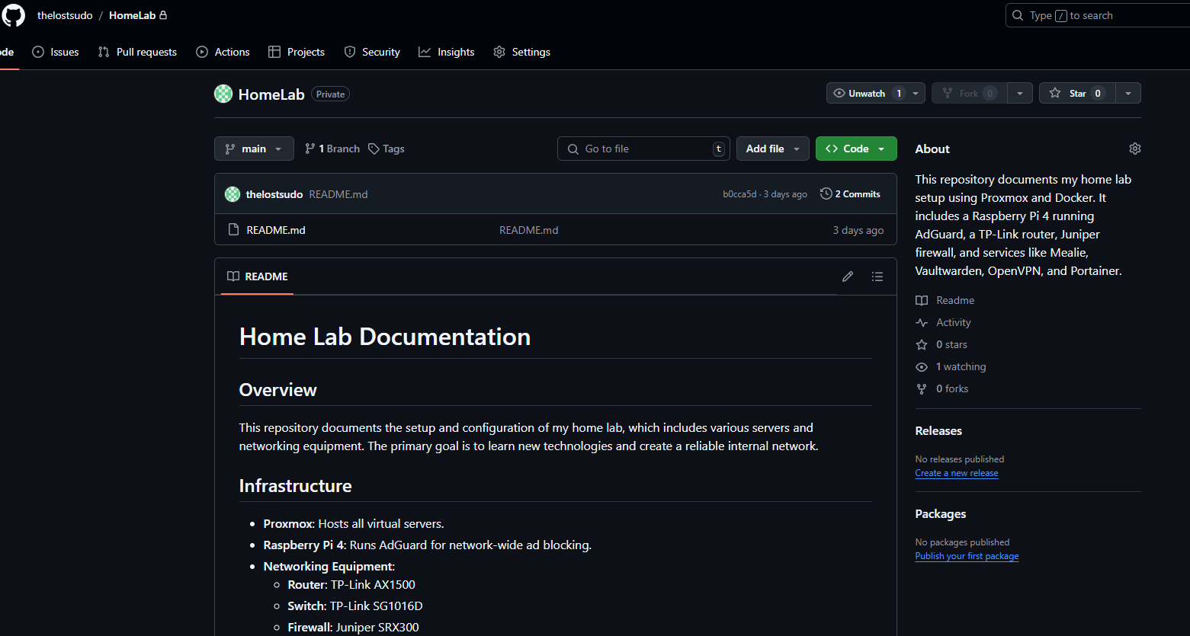Edit the README using the pencil icon
Viewport: 1190px width, 636px height.
[847, 276]
